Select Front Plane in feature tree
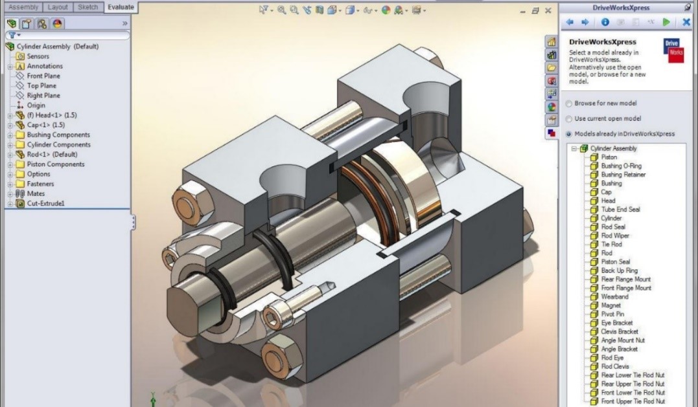 pos(43,76)
